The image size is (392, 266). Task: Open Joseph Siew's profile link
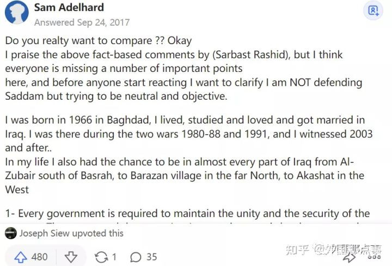tap(42, 233)
